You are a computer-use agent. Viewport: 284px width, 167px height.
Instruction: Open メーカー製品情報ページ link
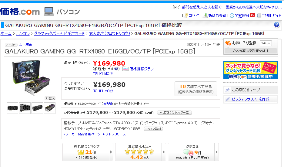click(83, 134)
